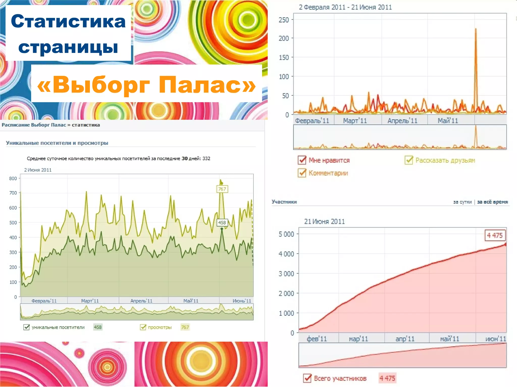Disable the 'Комментарии' series checkbox
Viewport: 517px width, 387px height.
click(302, 173)
